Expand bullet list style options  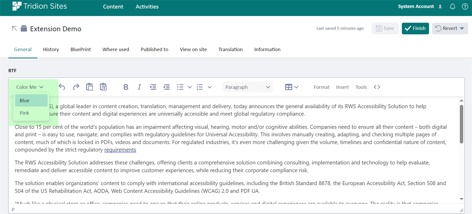(190, 87)
